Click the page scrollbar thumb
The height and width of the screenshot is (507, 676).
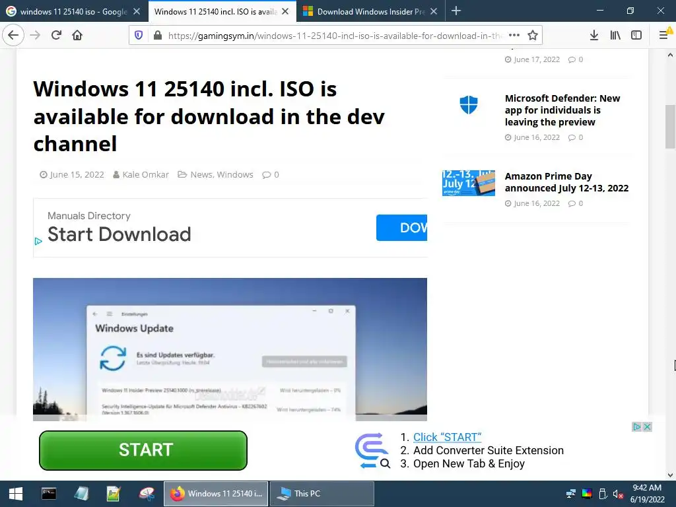click(670, 126)
